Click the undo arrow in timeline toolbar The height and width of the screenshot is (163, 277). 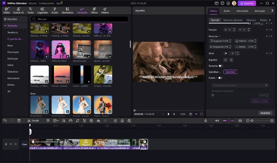(x=5, y=121)
